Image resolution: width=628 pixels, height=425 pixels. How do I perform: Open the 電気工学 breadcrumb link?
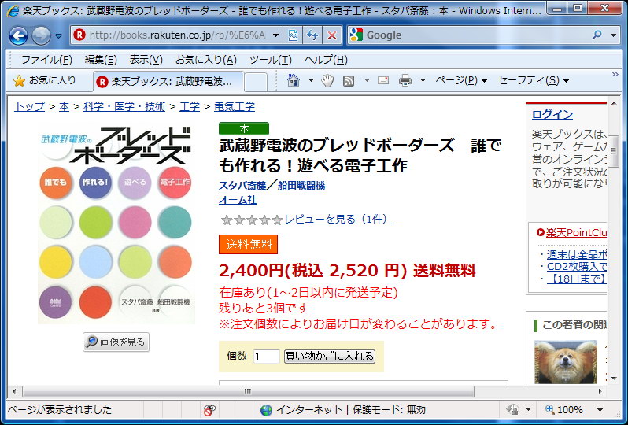coord(235,106)
